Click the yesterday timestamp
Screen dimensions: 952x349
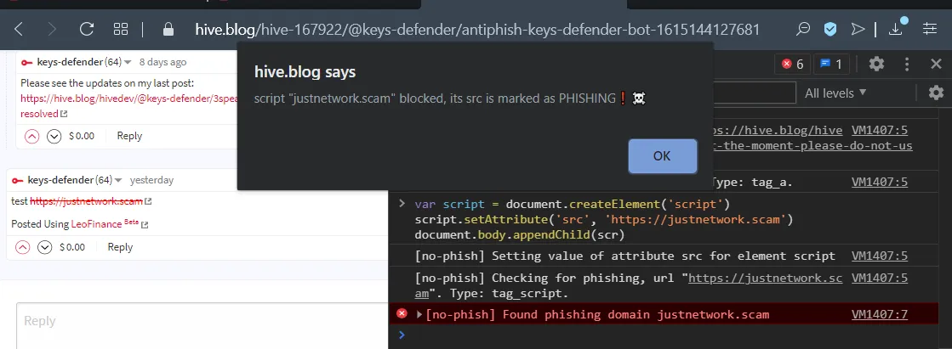[151, 180]
